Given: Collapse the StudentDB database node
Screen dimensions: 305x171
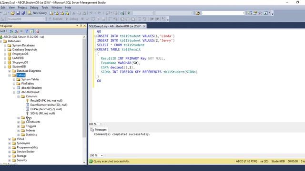Looking at the screenshot, I should (x=5, y=67).
